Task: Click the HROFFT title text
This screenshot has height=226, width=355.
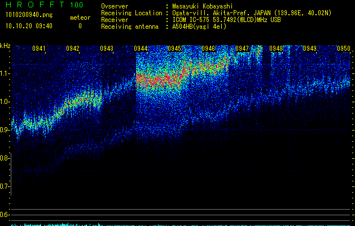Action: coord(35,5)
